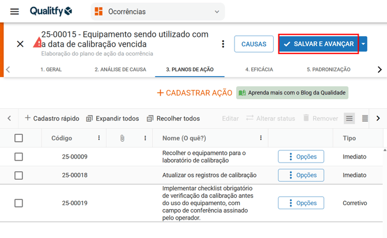Open Opções for action 25-00018
Viewport: 387px width, 238px height.
(301, 175)
